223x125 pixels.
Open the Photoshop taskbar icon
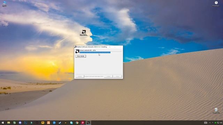click(x=26, y=123)
